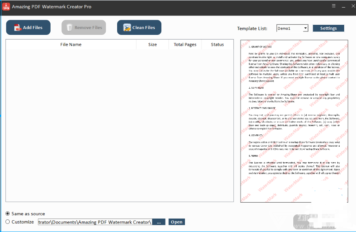
Task: Click the Add Files button
Action: point(28,27)
